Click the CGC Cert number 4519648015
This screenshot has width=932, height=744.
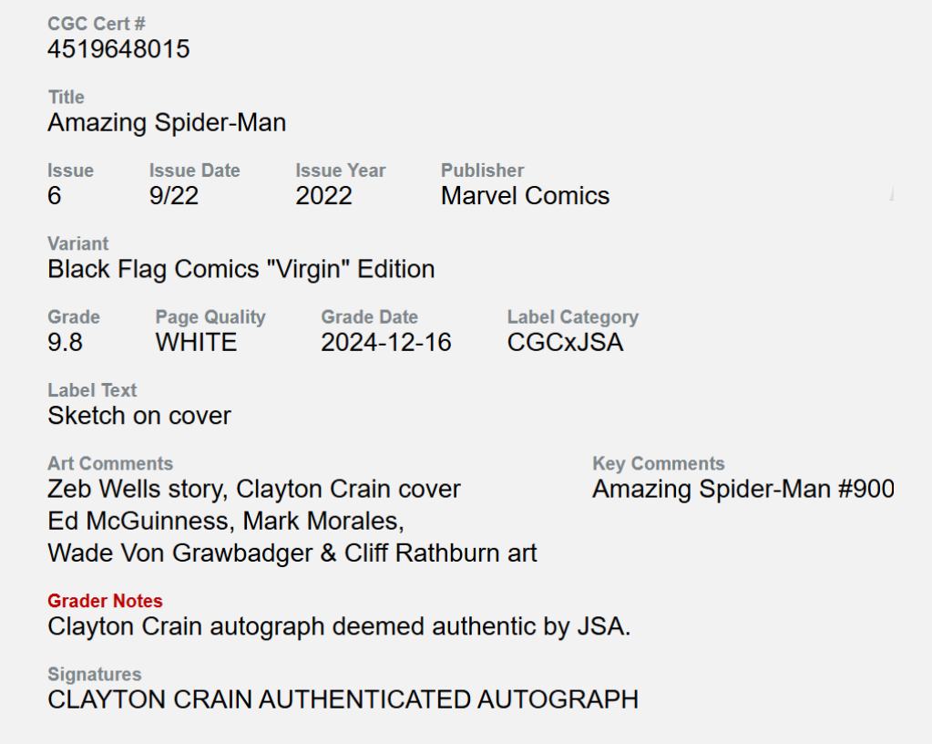(x=118, y=49)
